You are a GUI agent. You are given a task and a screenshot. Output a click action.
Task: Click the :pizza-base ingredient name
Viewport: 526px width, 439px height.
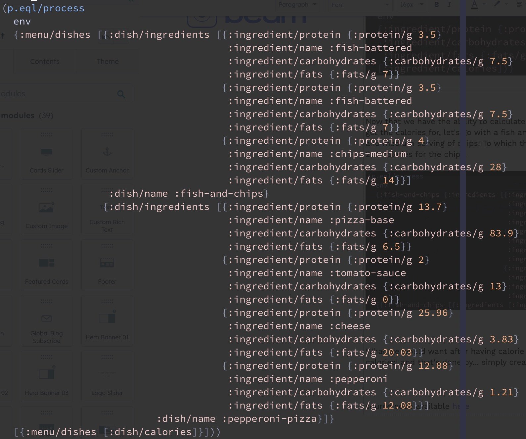point(362,220)
